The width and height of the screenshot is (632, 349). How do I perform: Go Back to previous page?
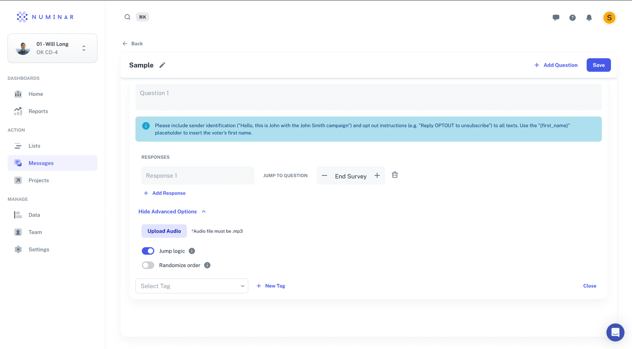click(x=132, y=44)
